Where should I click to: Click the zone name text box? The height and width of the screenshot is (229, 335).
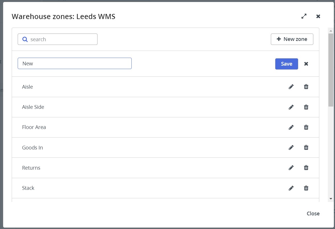pyautogui.click(x=75, y=63)
